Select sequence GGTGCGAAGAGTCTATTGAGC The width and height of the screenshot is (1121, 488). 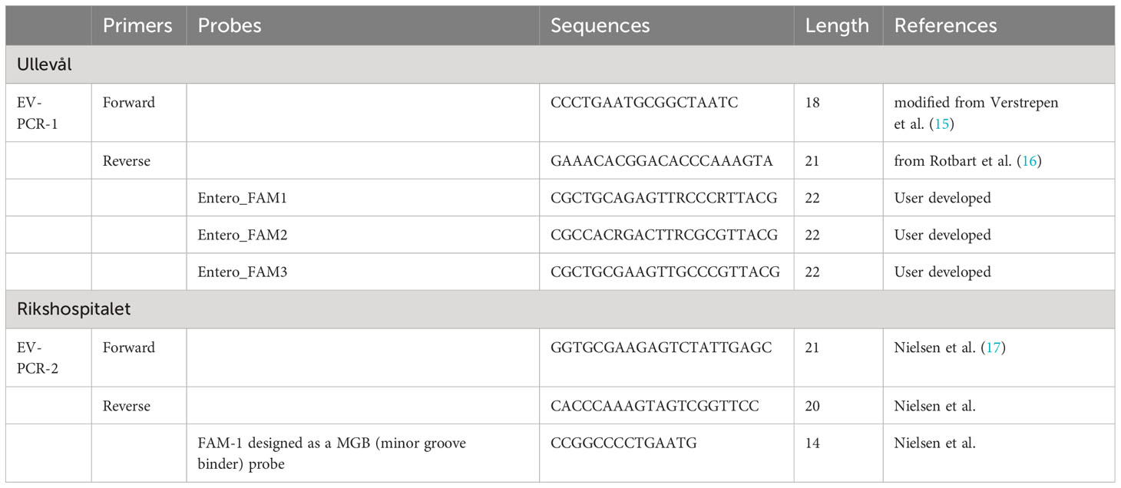660,347
